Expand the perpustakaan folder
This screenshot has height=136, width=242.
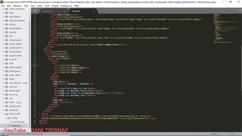3,28
